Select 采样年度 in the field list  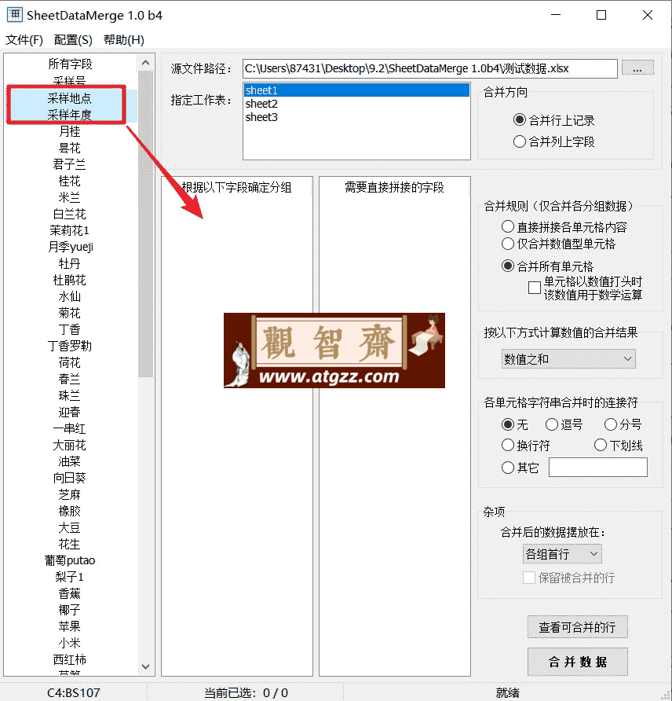[x=70, y=115]
